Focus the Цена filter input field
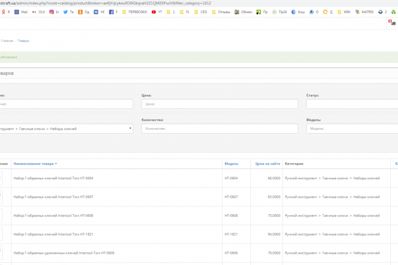 (220, 104)
